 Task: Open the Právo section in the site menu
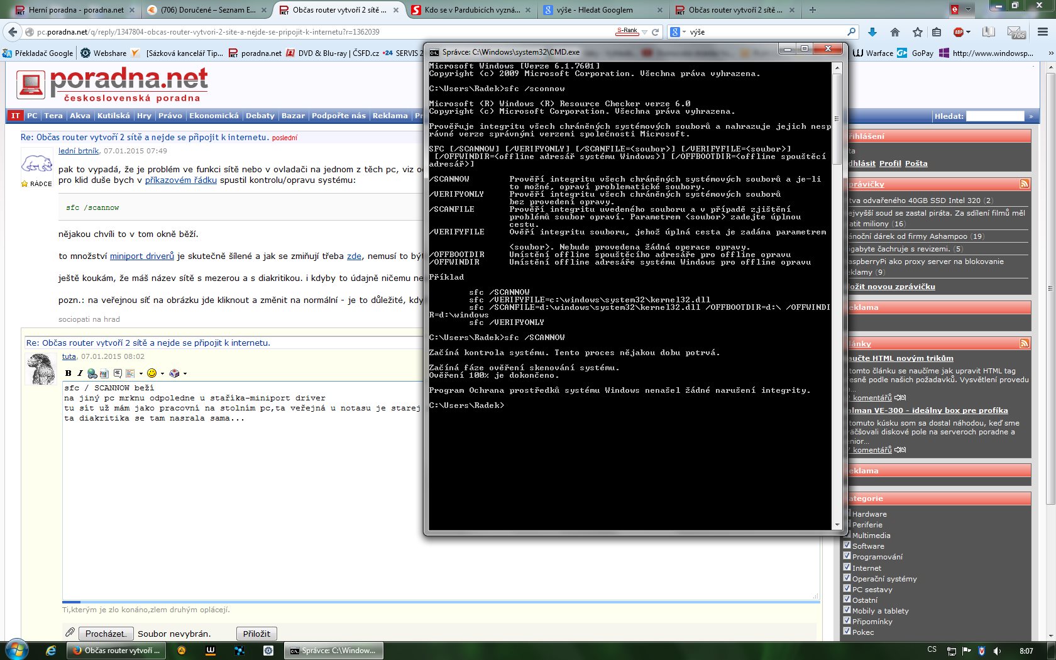coord(170,116)
